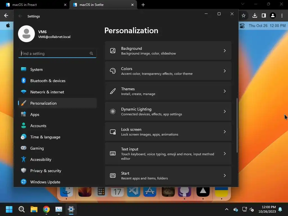Open Chrome downloads
The height and width of the screenshot is (216, 288).
[255, 16]
